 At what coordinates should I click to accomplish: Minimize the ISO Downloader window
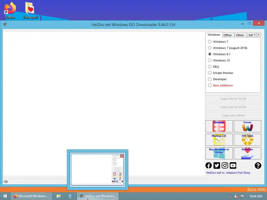pos(242,24)
